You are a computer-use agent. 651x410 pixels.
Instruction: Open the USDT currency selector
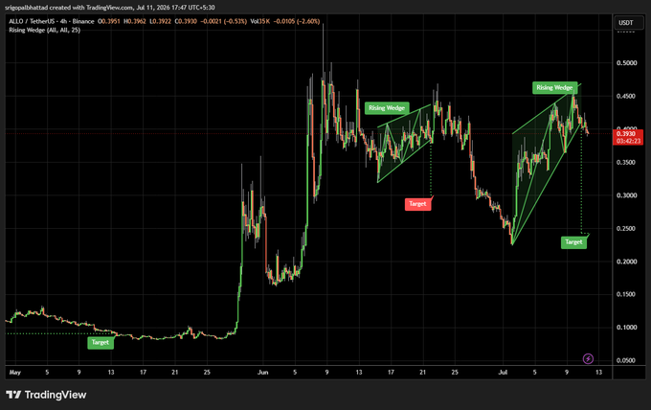click(628, 22)
